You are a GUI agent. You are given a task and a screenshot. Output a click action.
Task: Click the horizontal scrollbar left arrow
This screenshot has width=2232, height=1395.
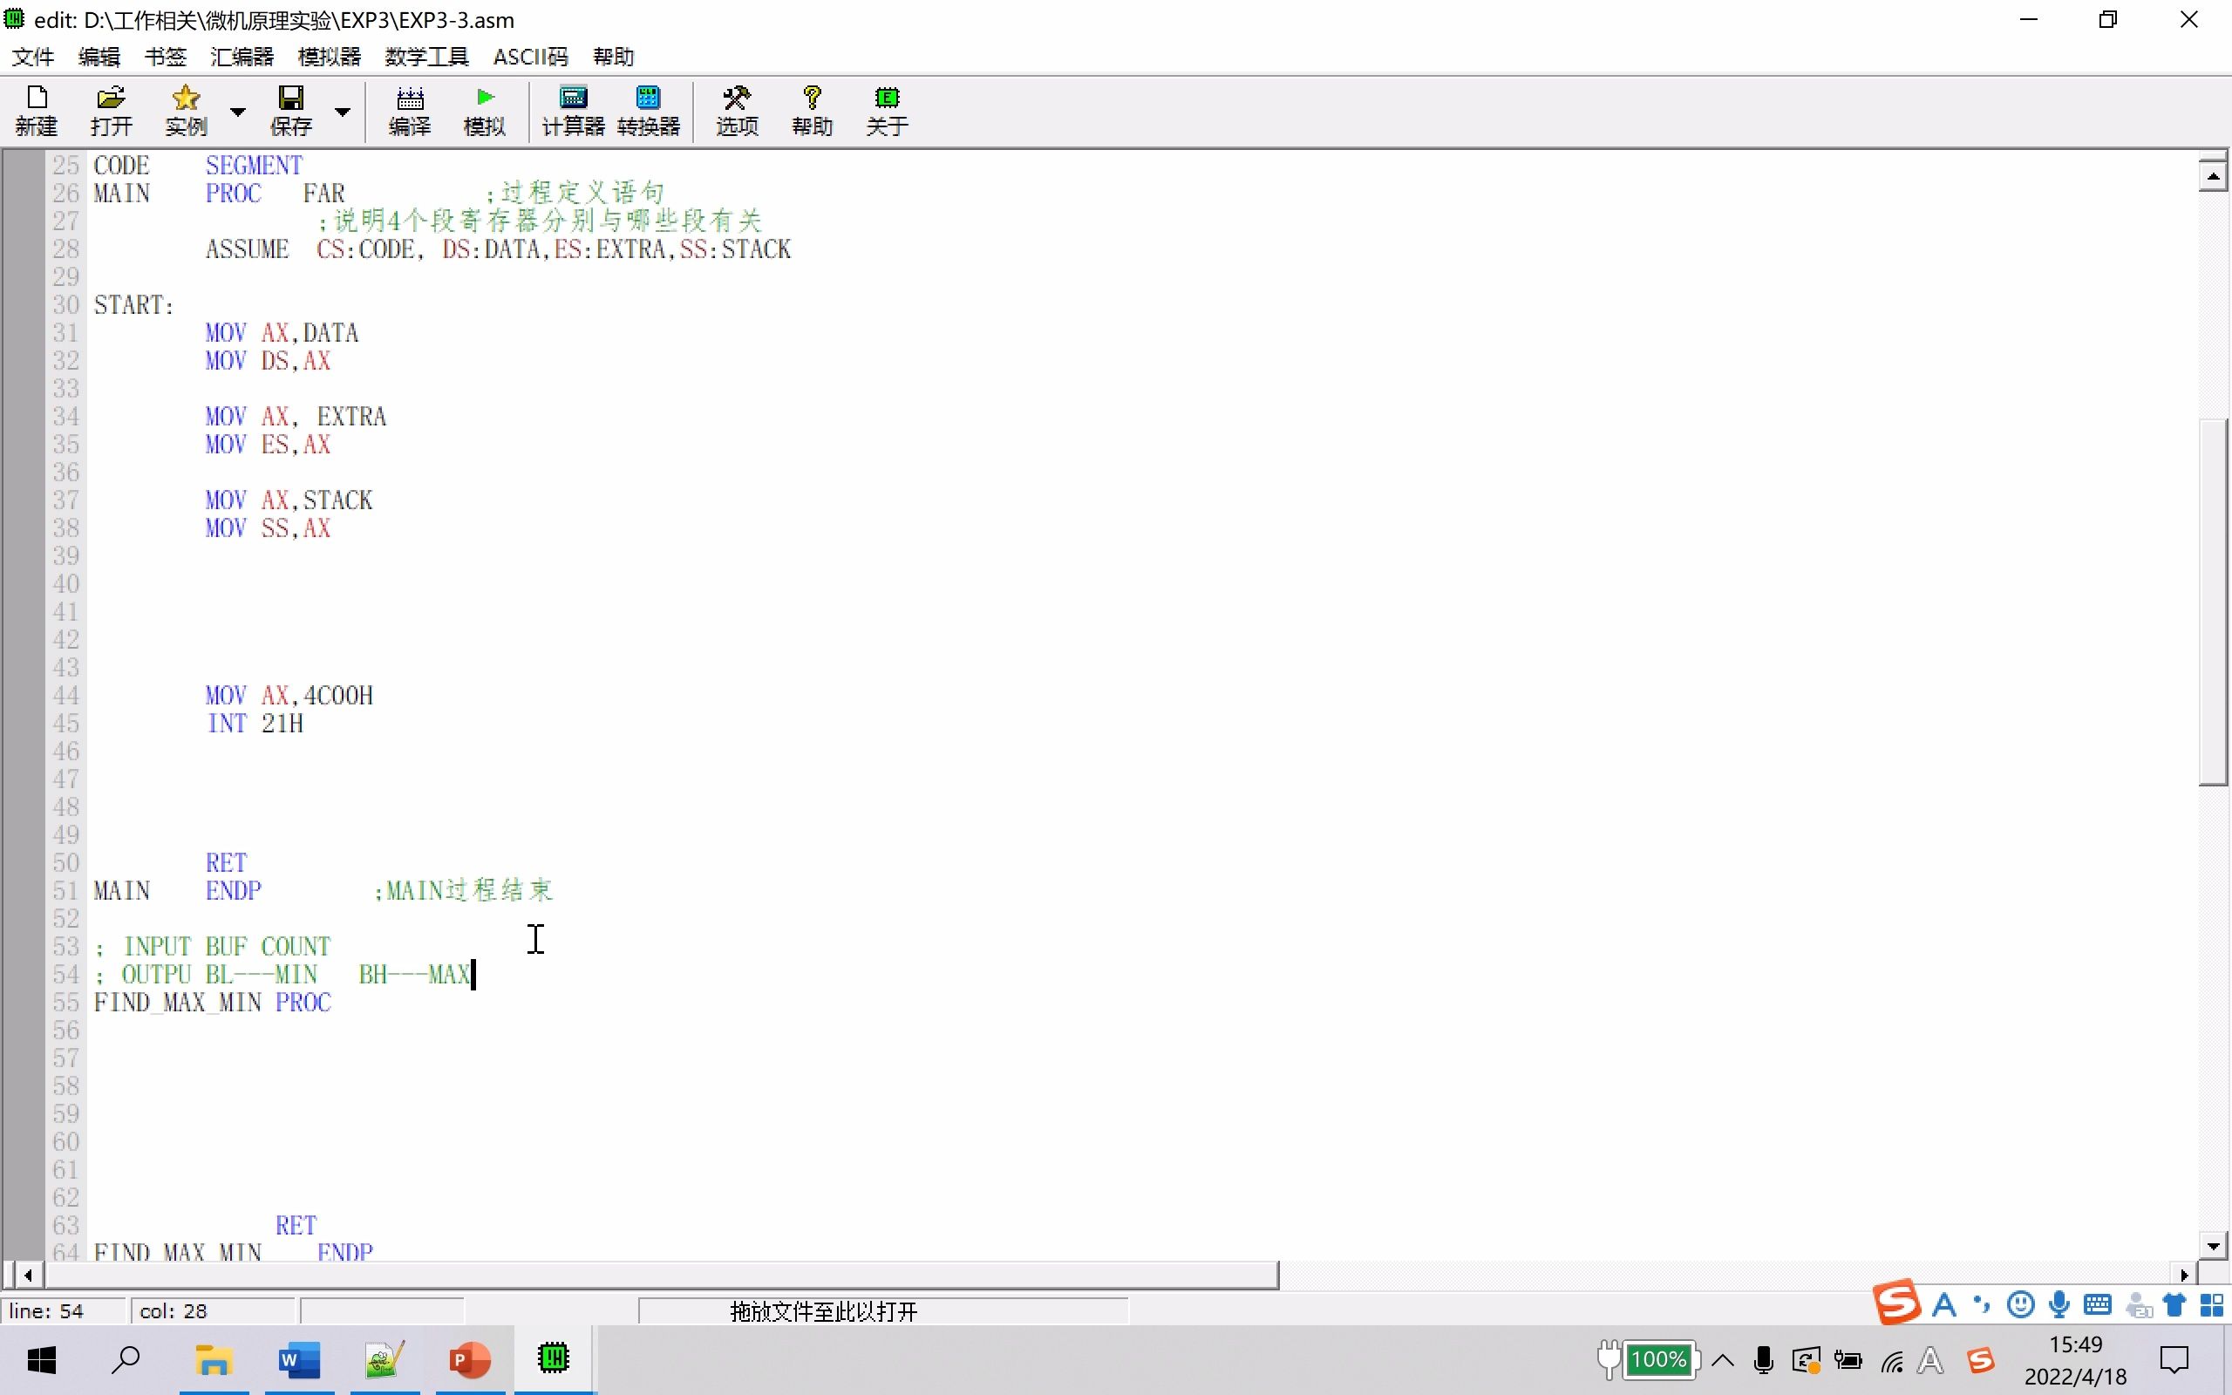coord(29,1275)
